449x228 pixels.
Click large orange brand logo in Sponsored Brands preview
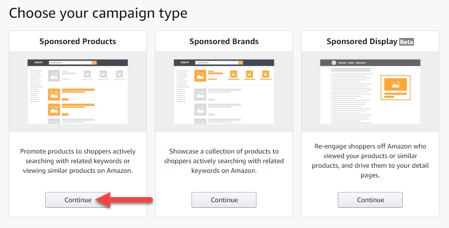coord(200,76)
